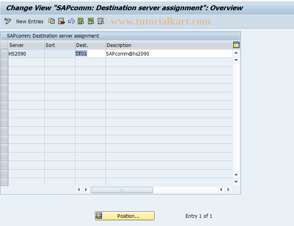Click the TF01 destination field
294x226 pixels.
(91, 54)
